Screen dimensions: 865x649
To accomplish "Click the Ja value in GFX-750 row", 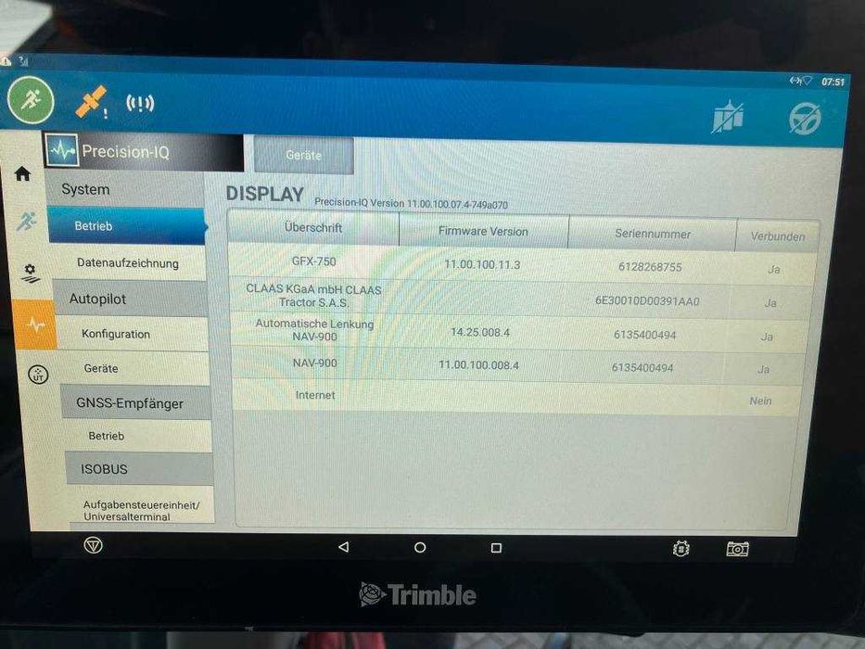I will point(773,270).
